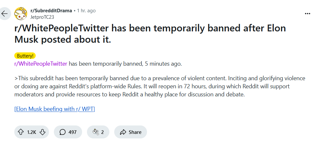Screen dimensions: 317x141
Task: Click the quoted ban notice paragraph
Action: point(160,86)
